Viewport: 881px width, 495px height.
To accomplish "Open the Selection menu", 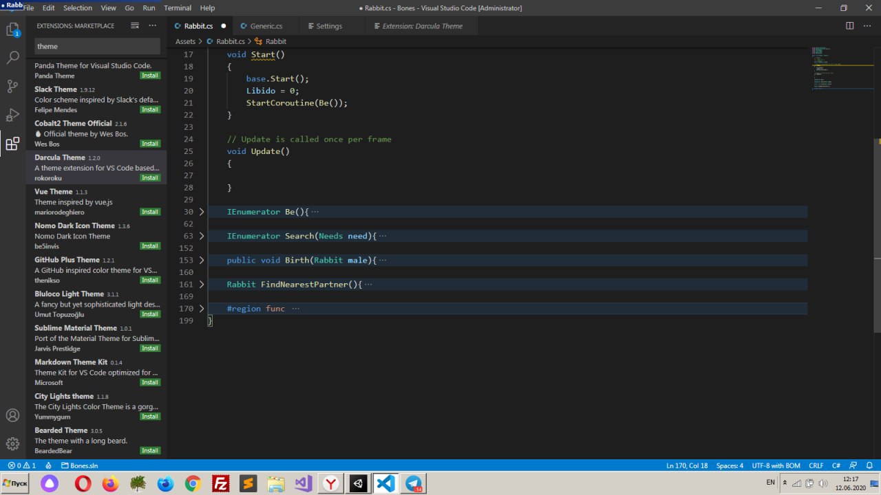I will click(x=77, y=8).
